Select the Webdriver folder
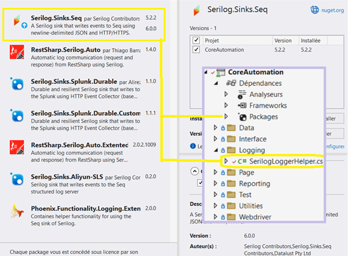This screenshot has height=256, width=348. [x=255, y=217]
